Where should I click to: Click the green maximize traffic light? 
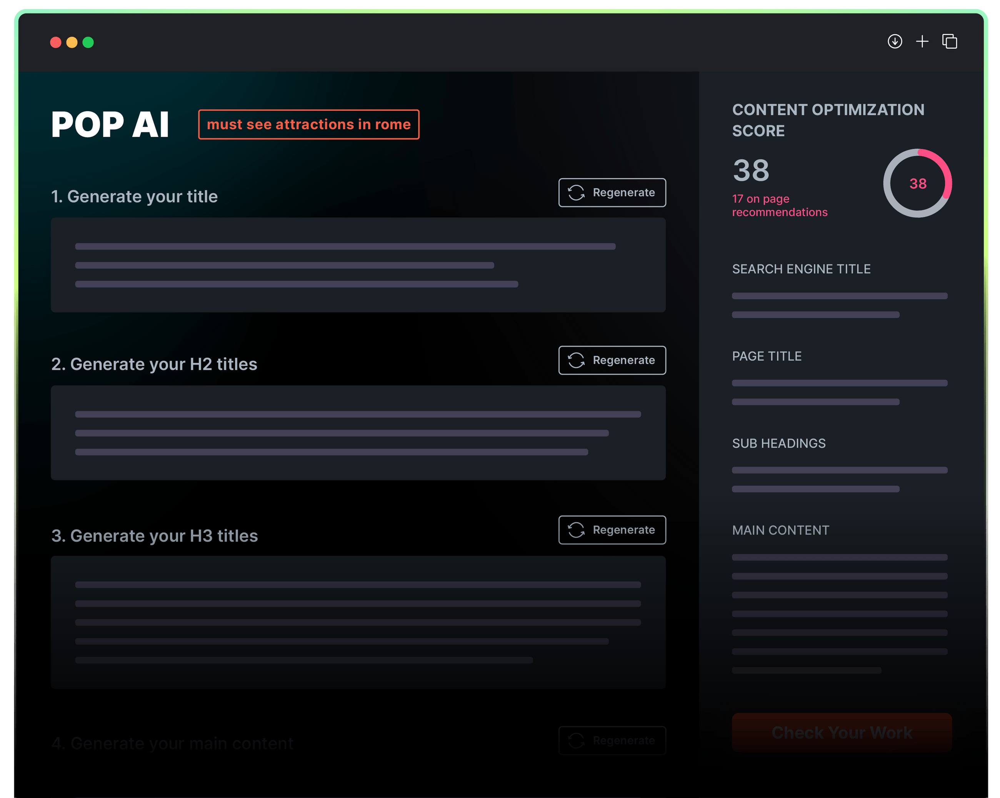click(x=88, y=42)
